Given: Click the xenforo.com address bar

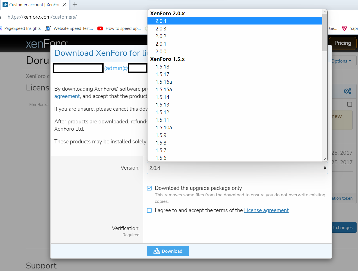Looking at the screenshot, I should click(42, 17).
